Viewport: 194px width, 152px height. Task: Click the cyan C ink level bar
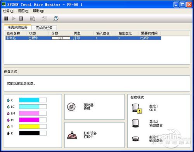click(x=33, y=100)
